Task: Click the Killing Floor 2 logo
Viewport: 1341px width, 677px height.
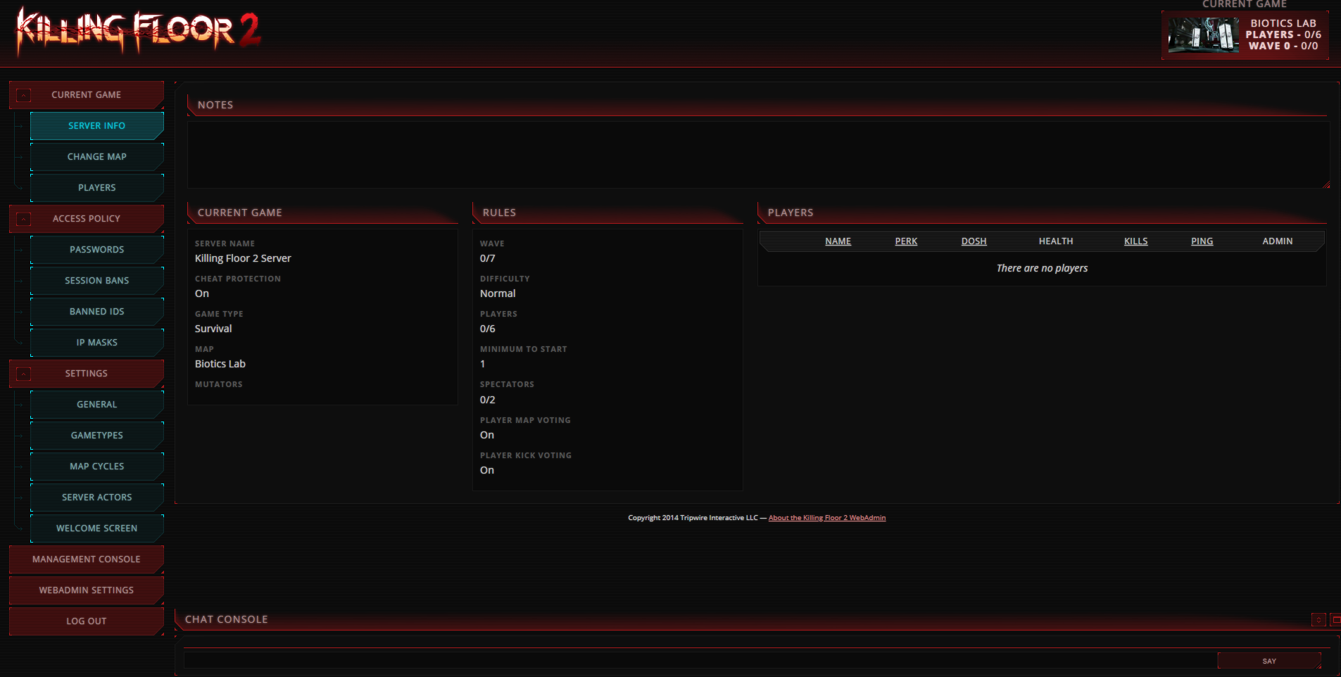Action: click(x=139, y=32)
